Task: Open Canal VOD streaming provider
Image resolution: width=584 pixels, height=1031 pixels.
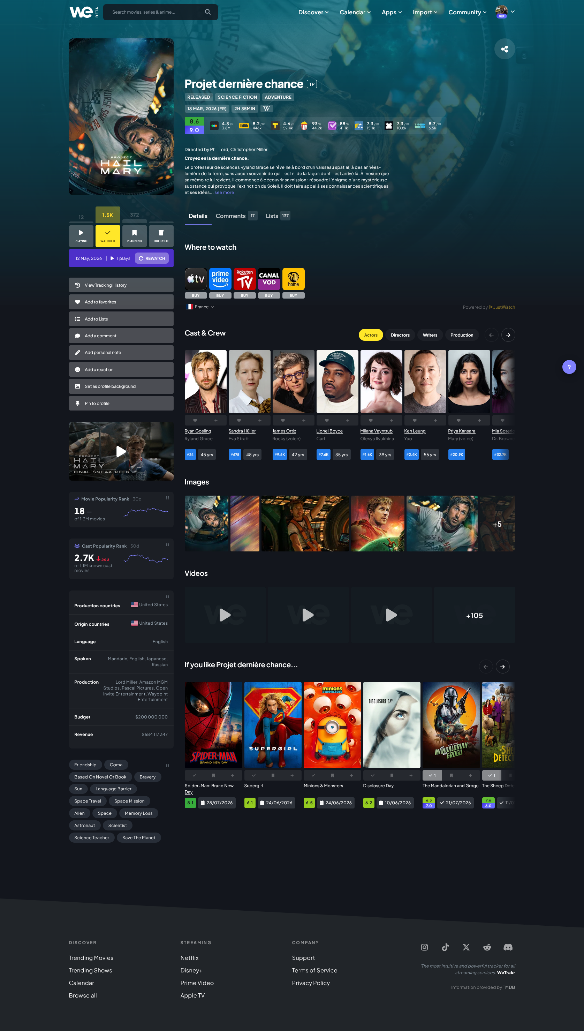Action: pos(269,279)
